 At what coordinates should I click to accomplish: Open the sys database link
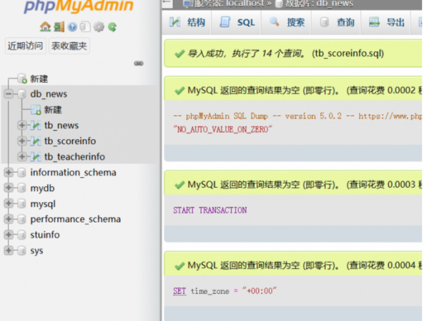tap(37, 251)
